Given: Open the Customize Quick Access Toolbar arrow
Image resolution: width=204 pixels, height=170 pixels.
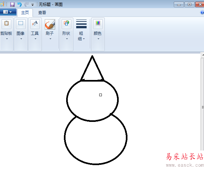Looking at the screenshot, I should tap(32, 5).
